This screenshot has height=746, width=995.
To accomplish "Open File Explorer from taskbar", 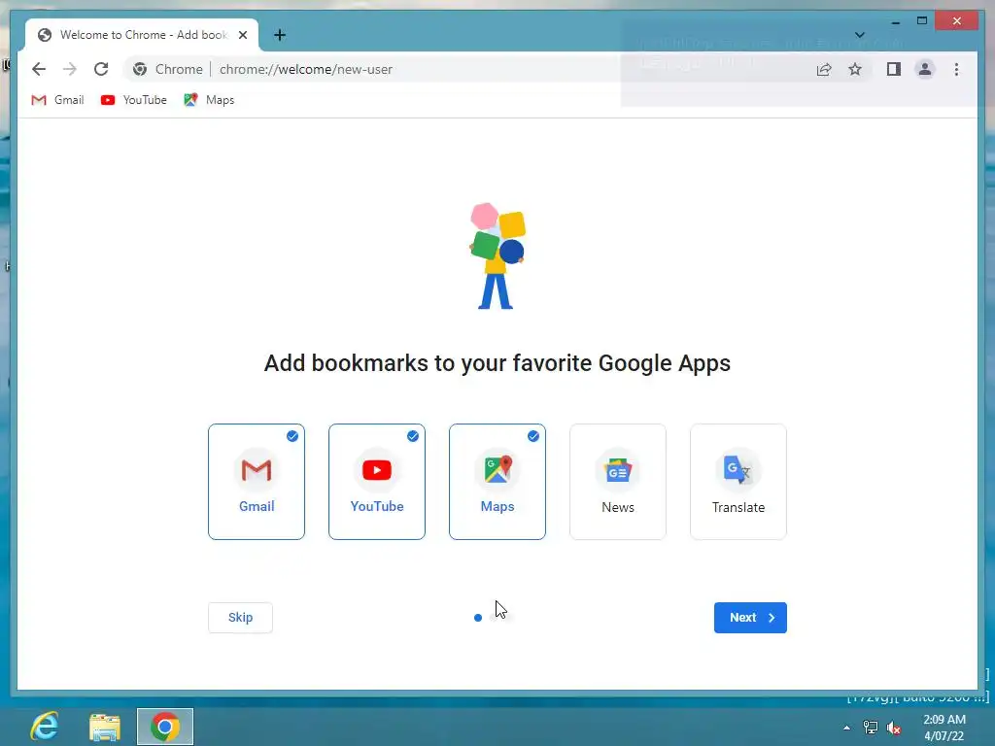I will 105,727.
